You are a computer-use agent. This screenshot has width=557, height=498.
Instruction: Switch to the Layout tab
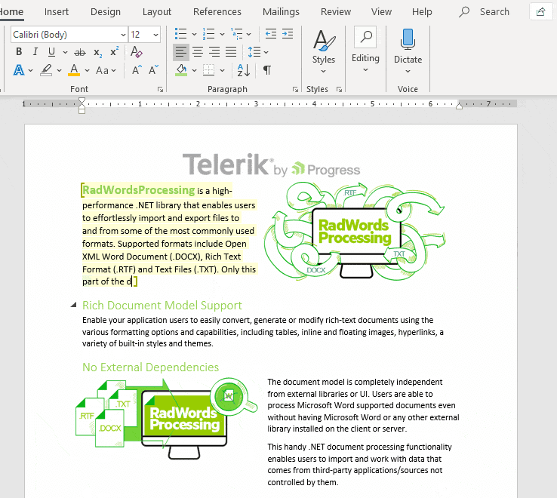tap(157, 12)
